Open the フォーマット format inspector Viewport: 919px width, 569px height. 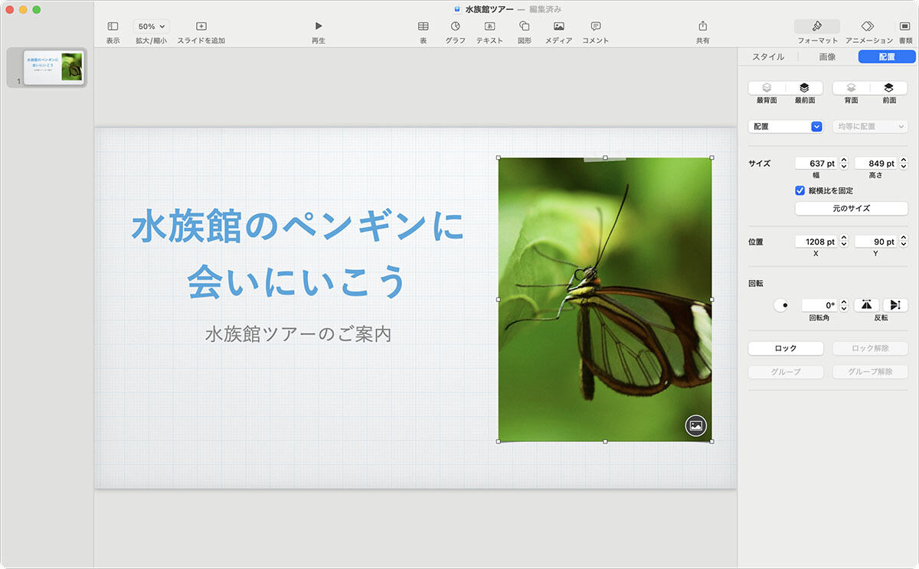click(x=817, y=26)
